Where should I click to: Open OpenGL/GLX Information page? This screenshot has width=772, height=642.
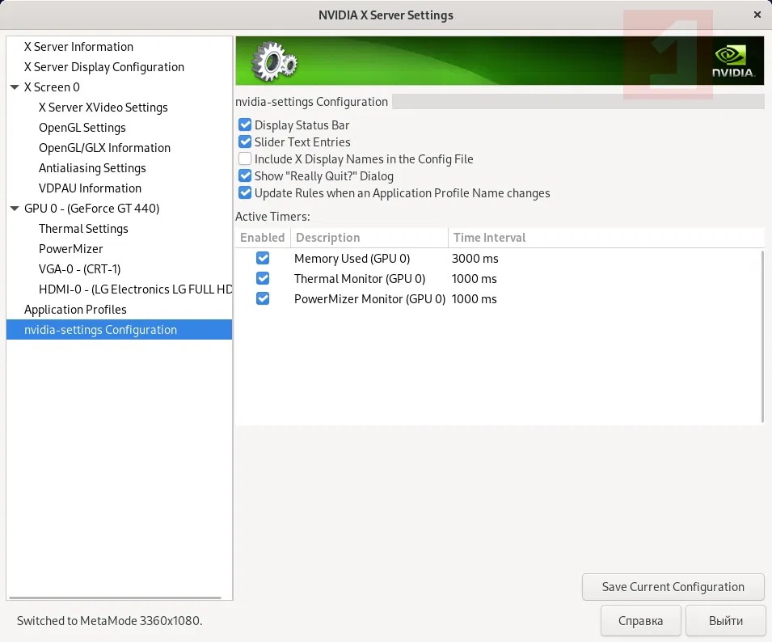[104, 148]
